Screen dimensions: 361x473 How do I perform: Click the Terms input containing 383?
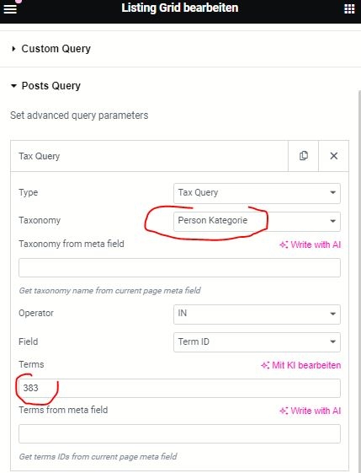click(179, 388)
